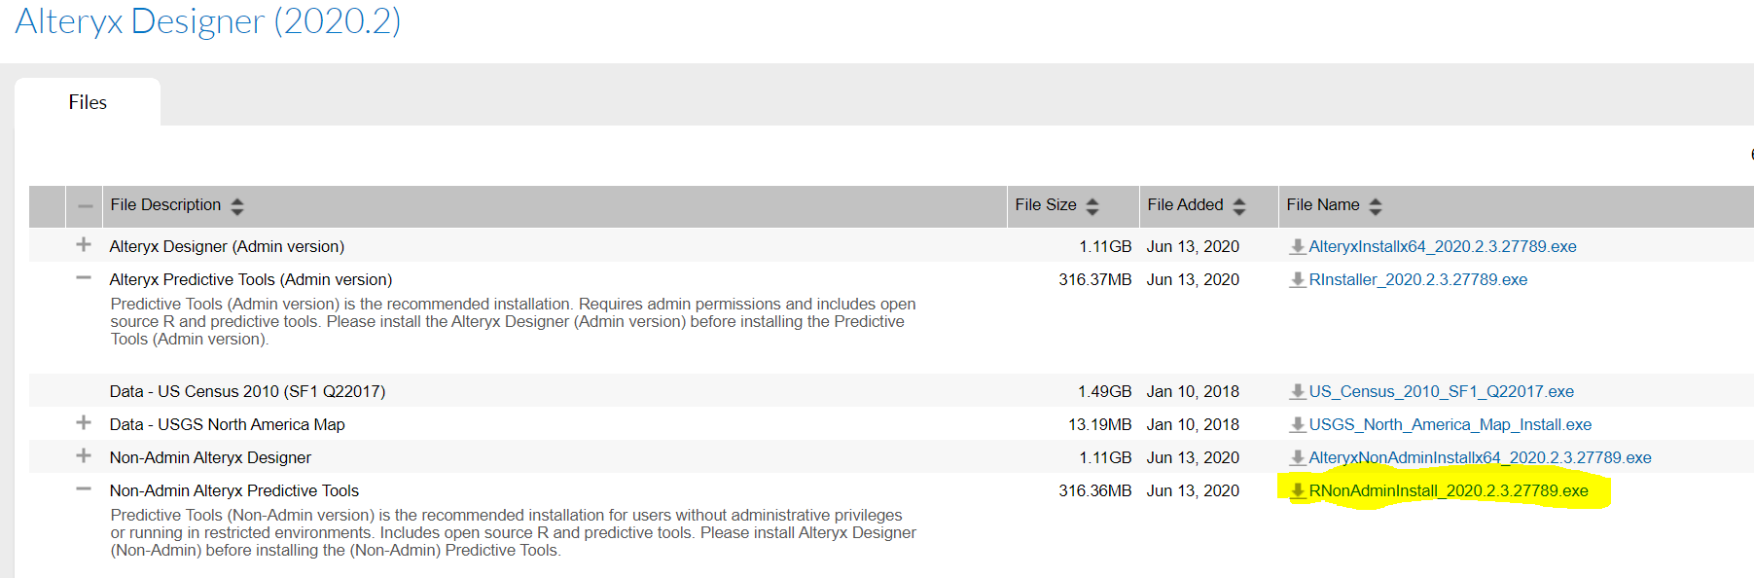The image size is (1754, 578).
Task: Collapse Alteryx Predictive Tools (Admin version) row
Action: pos(84,278)
